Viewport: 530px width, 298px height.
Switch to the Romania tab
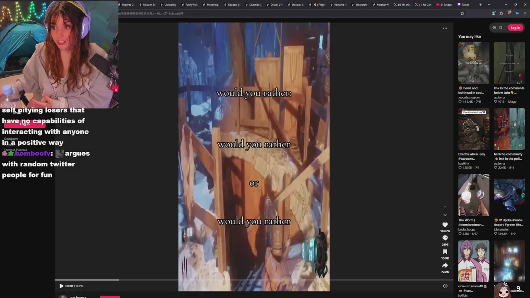[x=337, y=5]
